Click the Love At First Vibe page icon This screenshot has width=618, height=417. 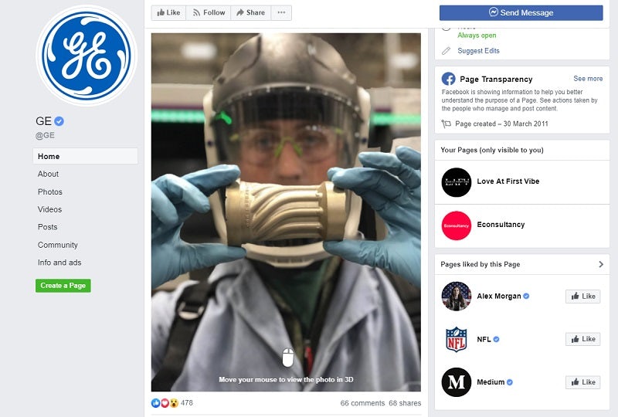coord(456,182)
